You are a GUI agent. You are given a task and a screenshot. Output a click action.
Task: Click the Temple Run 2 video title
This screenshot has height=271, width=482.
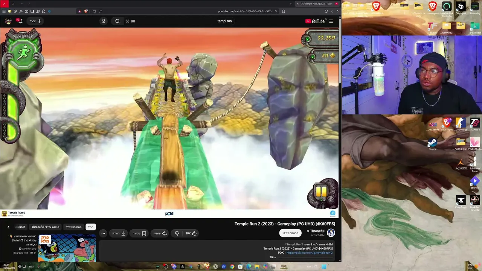(x=285, y=224)
